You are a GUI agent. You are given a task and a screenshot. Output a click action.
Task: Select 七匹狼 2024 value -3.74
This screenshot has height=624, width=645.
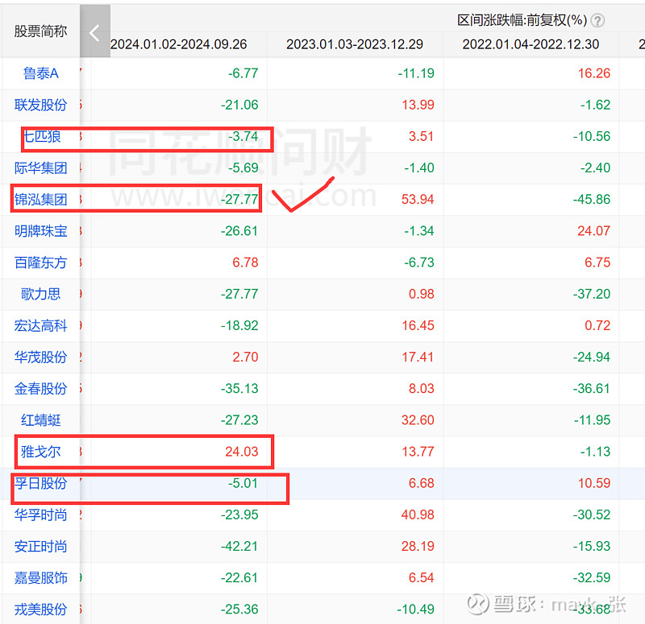(x=243, y=136)
